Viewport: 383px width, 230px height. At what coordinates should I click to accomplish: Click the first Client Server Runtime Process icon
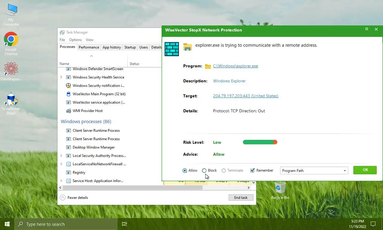pyautogui.click(x=68, y=131)
